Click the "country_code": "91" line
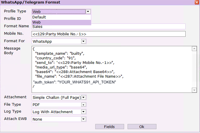This screenshot has width=200, height=133. pos(55,58)
